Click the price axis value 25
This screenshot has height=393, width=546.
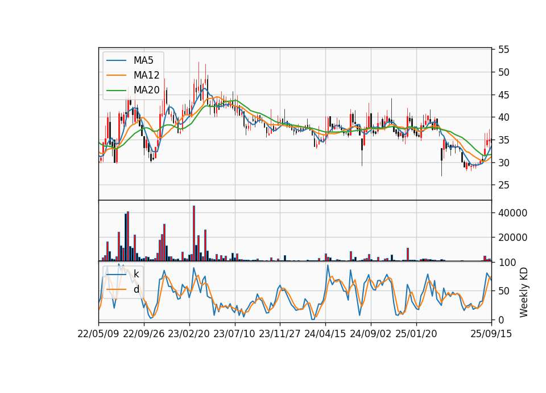[504, 185]
